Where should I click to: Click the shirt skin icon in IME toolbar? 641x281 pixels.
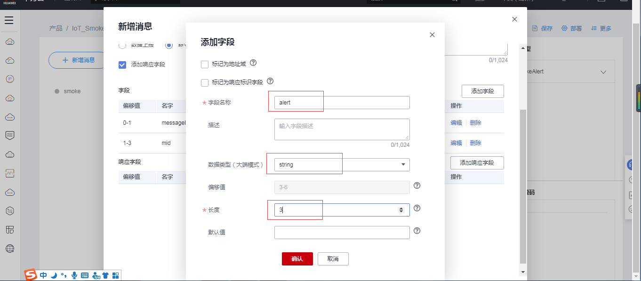click(x=105, y=275)
